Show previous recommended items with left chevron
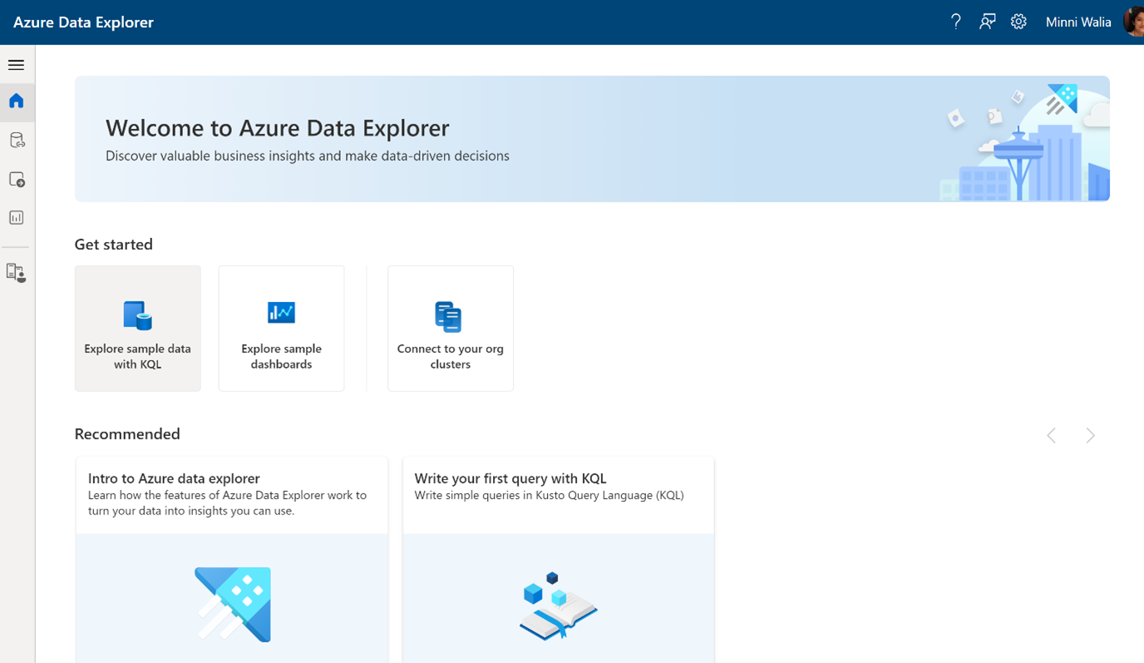This screenshot has width=1144, height=663. pos(1052,435)
